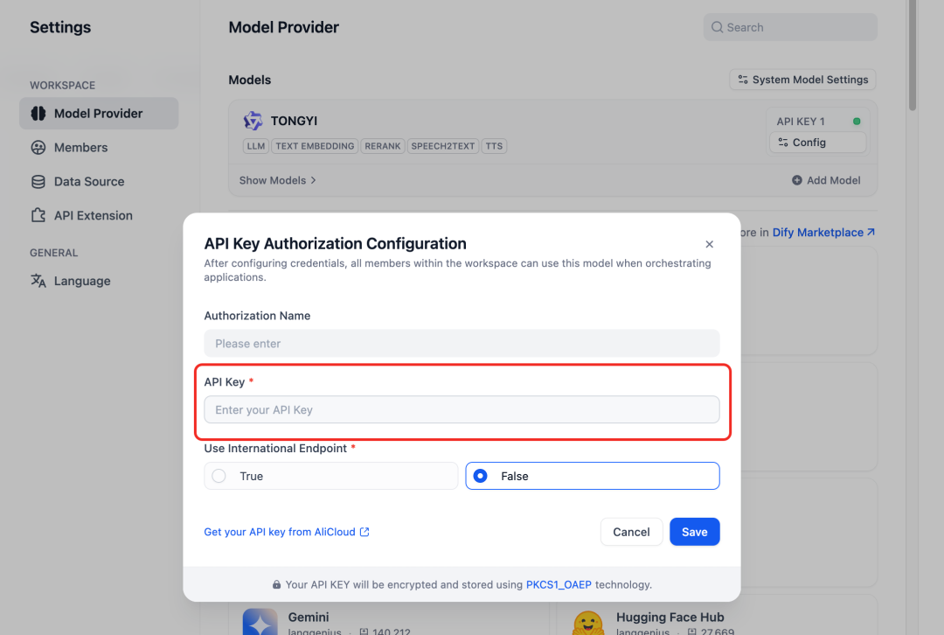Image resolution: width=944 pixels, height=635 pixels.
Task: Close the API Key Authorization dialog
Action: pos(710,244)
